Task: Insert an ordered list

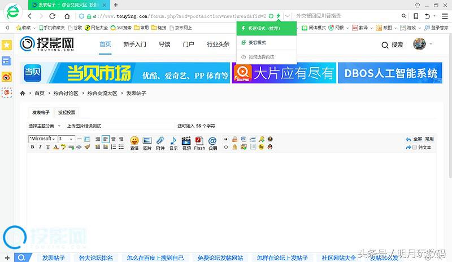Action: point(114,147)
